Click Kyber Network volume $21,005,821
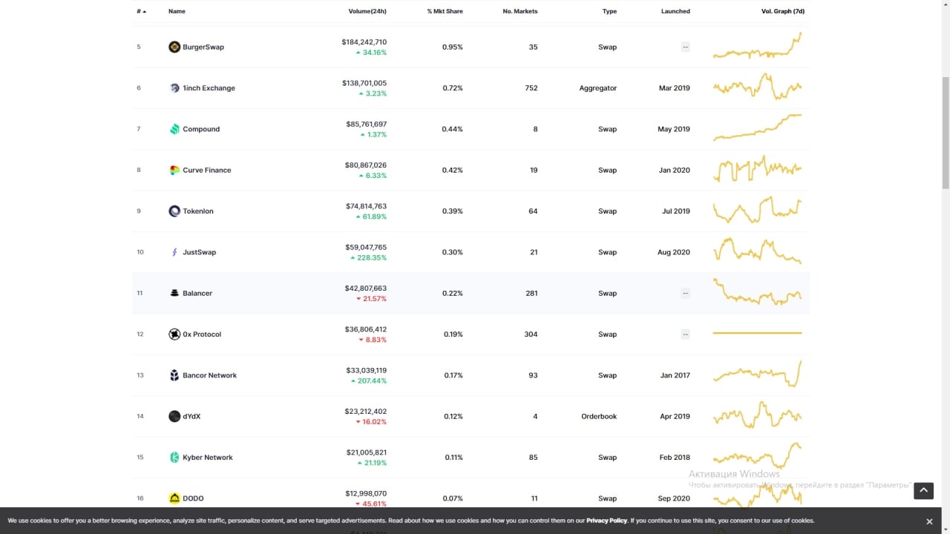The width and height of the screenshot is (950, 534). [366, 452]
